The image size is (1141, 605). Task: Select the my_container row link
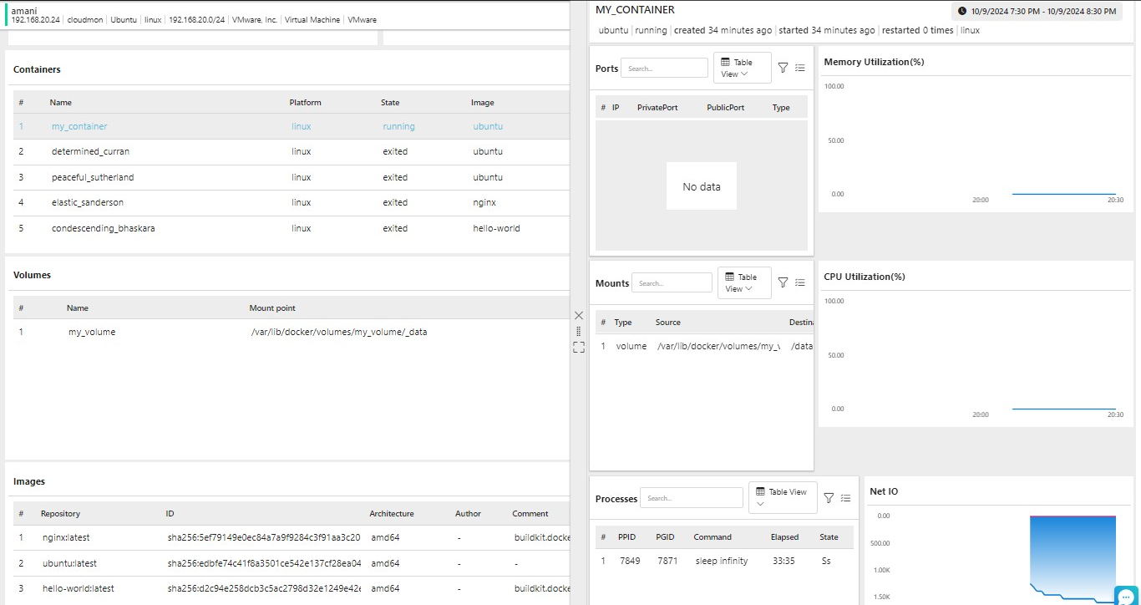pos(79,127)
